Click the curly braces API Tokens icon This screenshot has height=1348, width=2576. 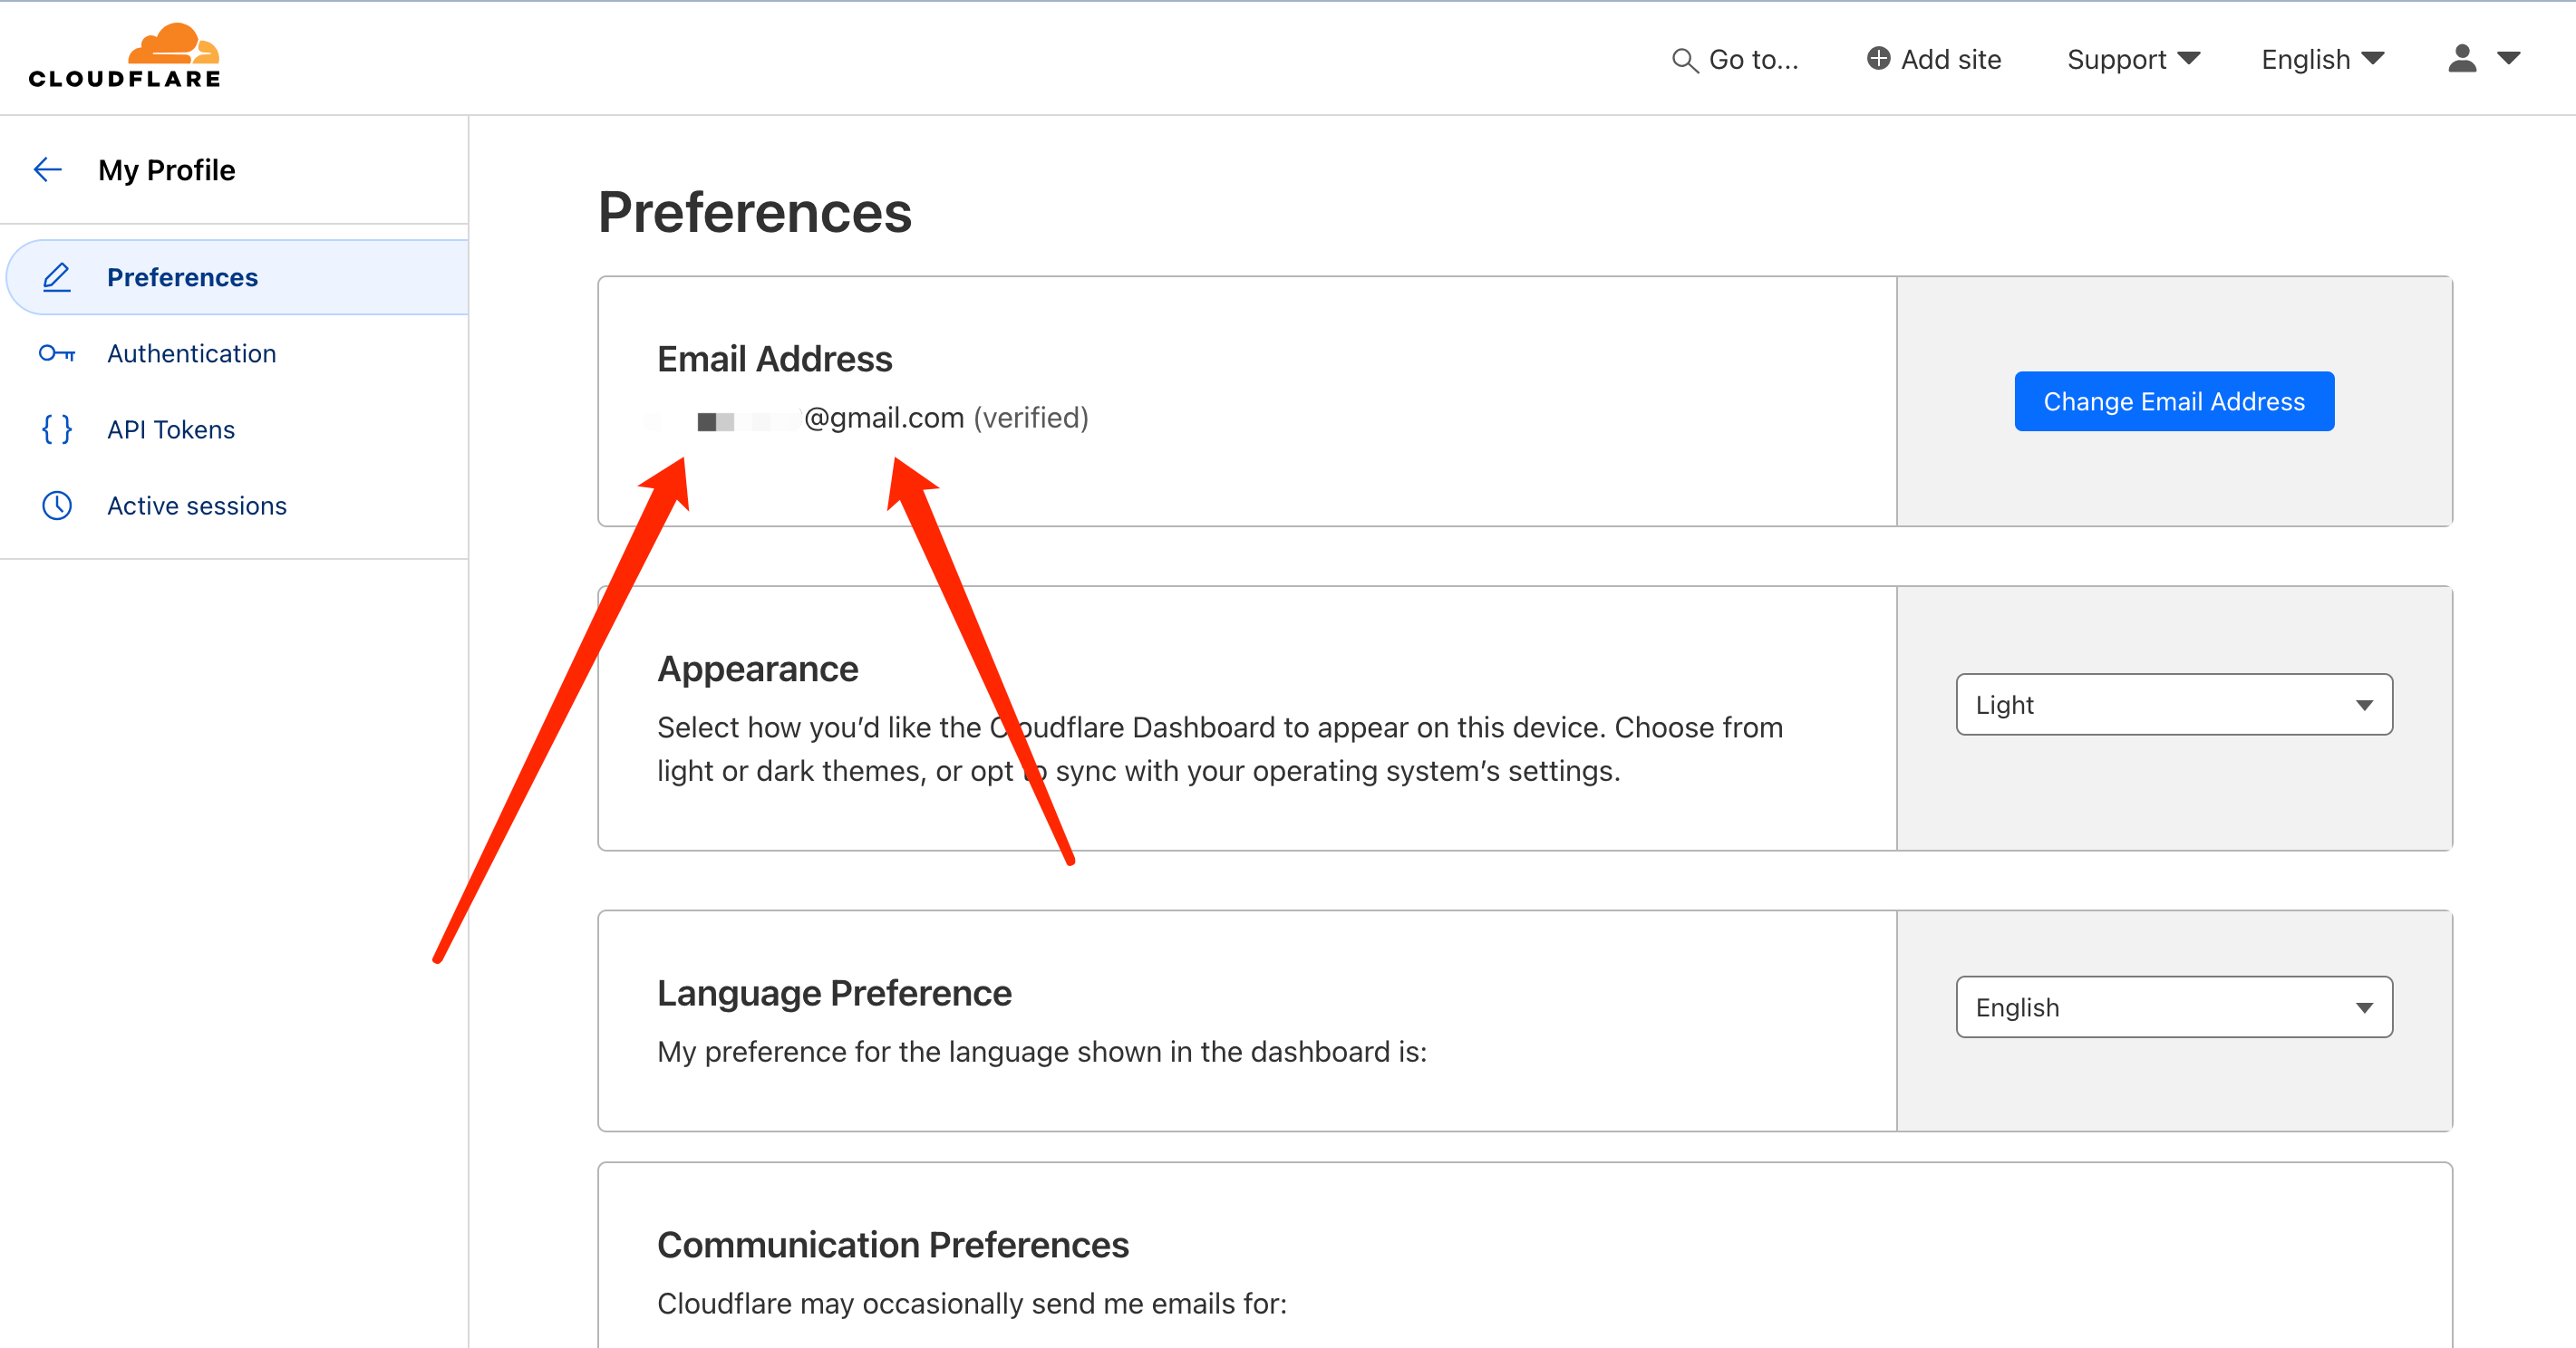[57, 429]
